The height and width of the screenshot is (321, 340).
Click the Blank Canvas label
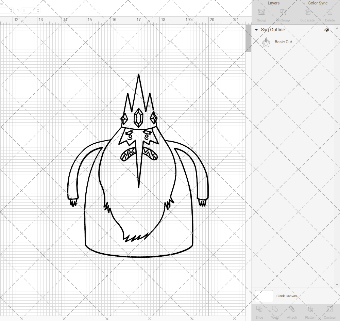coord(287,296)
